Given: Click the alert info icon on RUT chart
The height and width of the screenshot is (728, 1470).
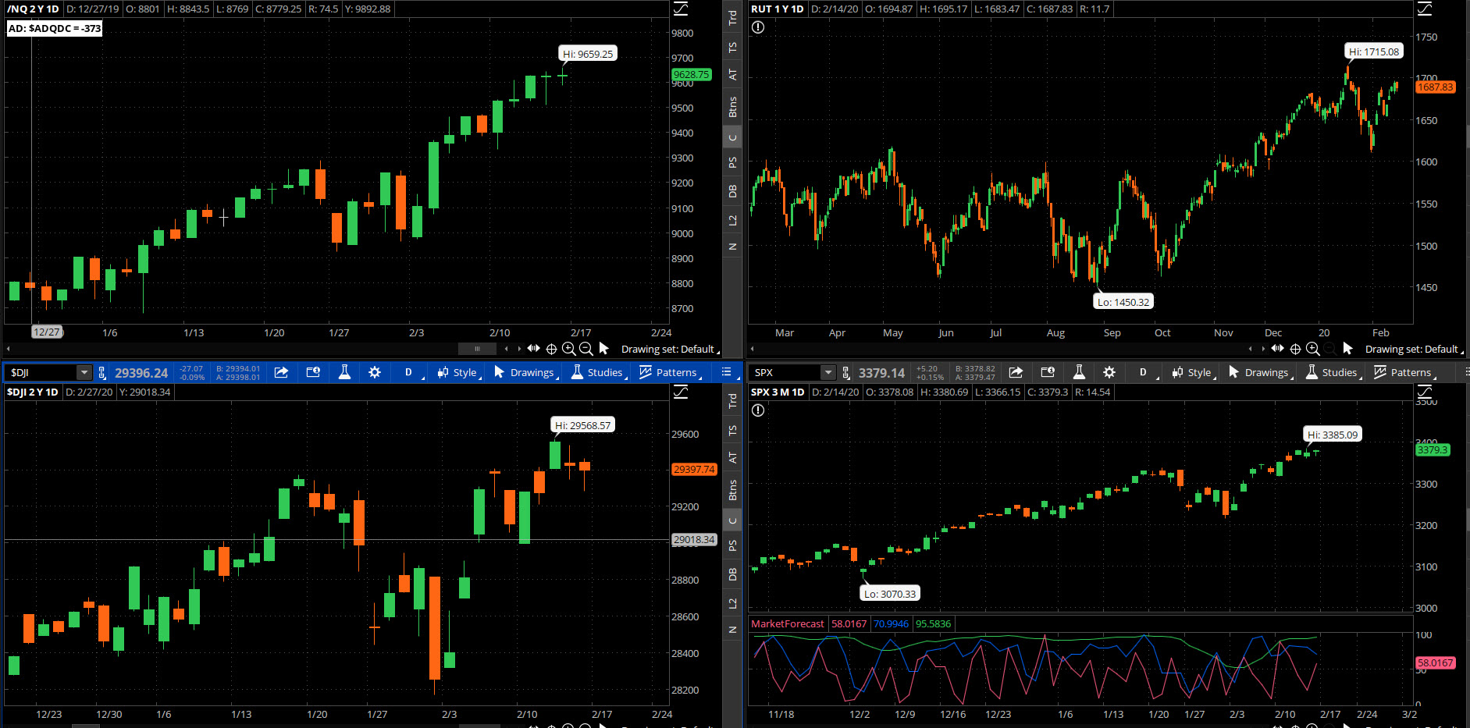Looking at the screenshot, I should tap(758, 27).
